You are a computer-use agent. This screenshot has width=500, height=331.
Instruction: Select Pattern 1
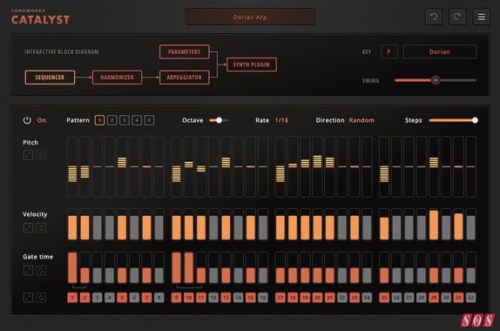tap(99, 120)
